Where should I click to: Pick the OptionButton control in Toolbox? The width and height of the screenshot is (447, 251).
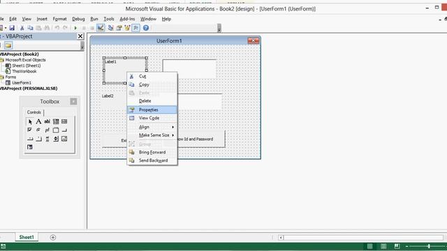point(38,130)
